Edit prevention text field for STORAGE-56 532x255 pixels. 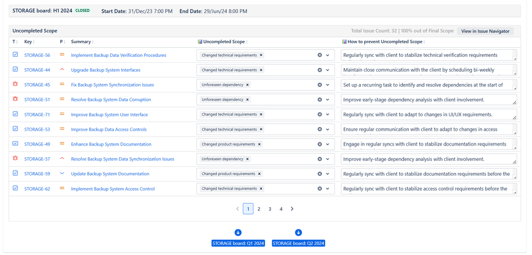[429, 55]
